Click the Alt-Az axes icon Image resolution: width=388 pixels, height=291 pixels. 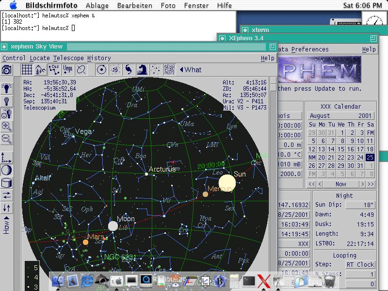click(x=7, y=157)
